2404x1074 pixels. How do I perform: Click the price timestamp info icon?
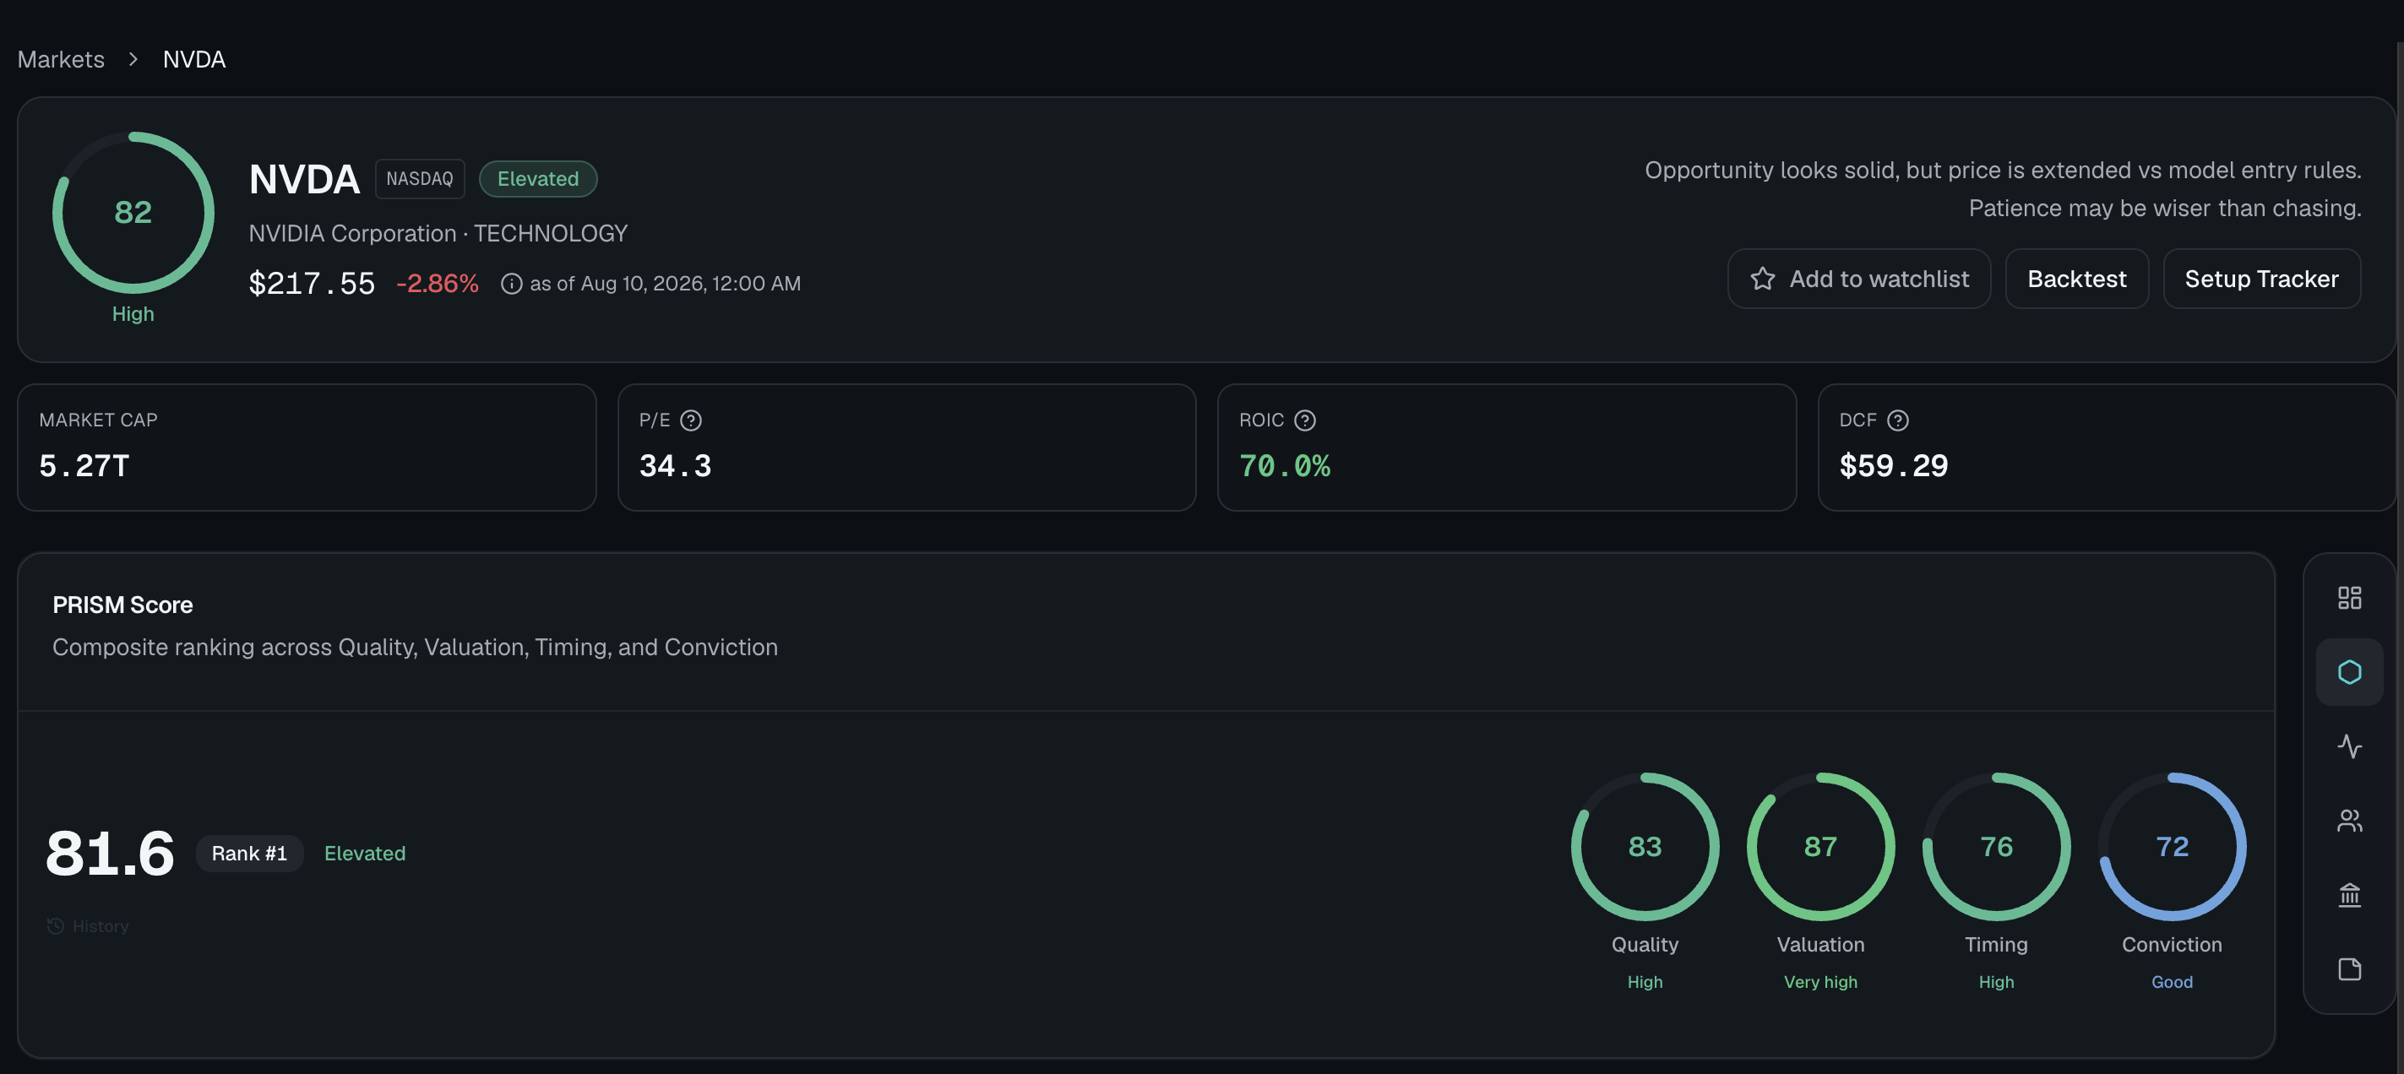coord(511,284)
